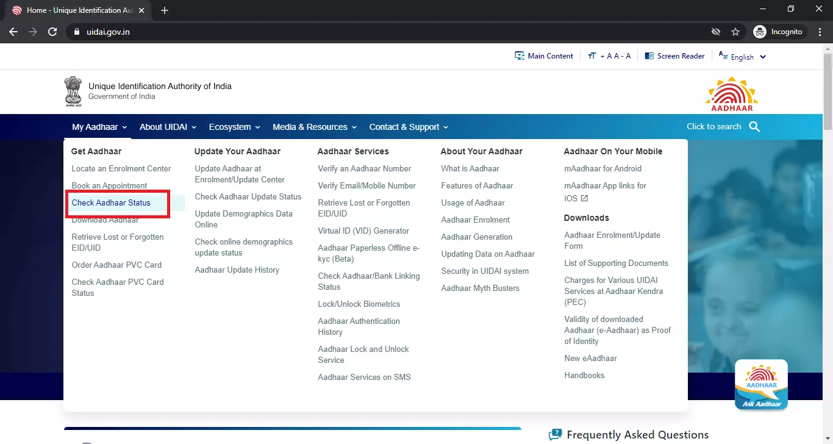This screenshot has width=833, height=444.
Task: Click the 'Click to search' field
Action: pos(714,127)
